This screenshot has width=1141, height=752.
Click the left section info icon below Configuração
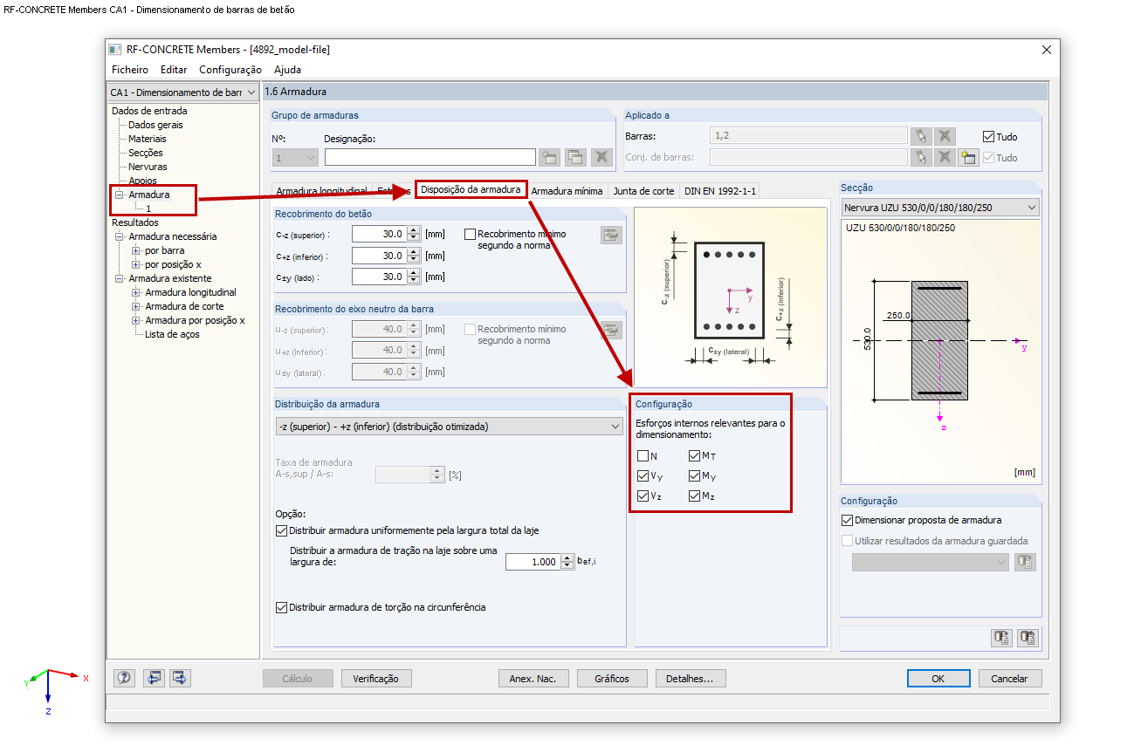1001,638
